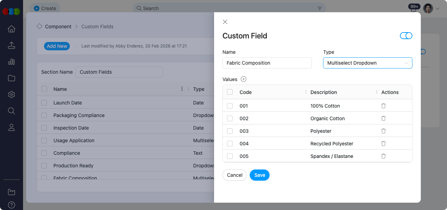447x210 pixels.
Task: Open the Factory icon near sidebar bottom
Action: (11, 191)
